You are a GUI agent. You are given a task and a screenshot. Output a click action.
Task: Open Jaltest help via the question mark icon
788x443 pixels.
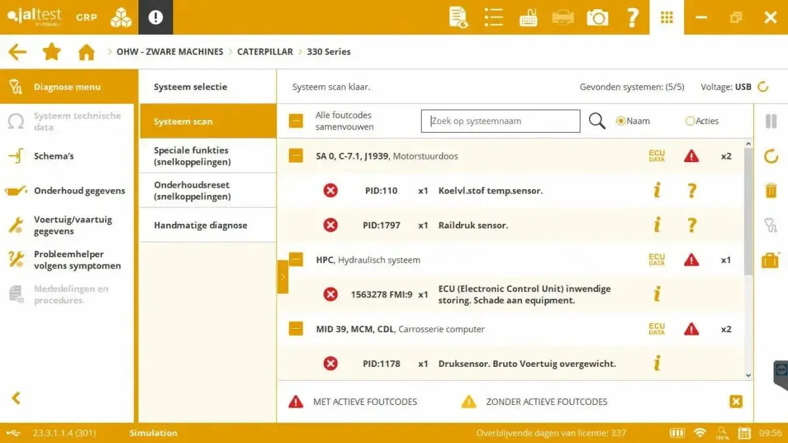(x=632, y=17)
